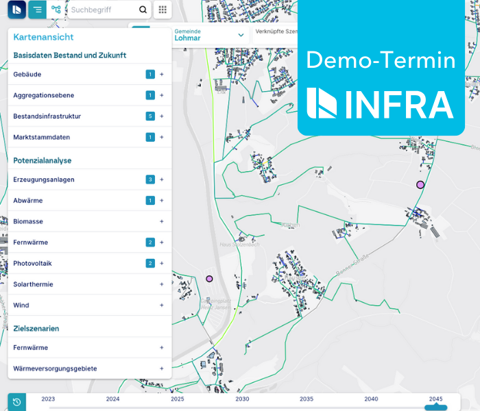480x411 pixels.
Task: Expand Solarthermie with plus sign
Action: [162, 284]
